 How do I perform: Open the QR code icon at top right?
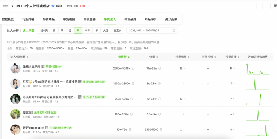tap(275, 6)
